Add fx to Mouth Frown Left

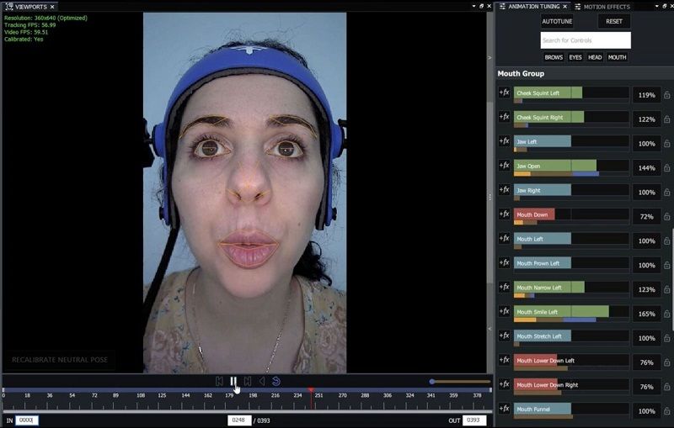tap(504, 263)
